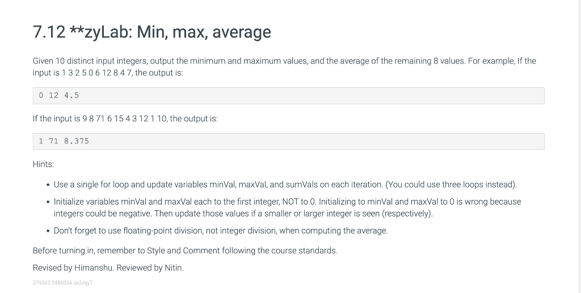Click the hint about floating-point division
This screenshot has height=293, width=581.
[221, 231]
